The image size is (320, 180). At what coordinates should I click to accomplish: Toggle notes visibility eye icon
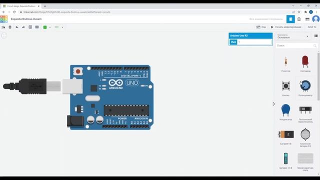[x=37, y=27]
